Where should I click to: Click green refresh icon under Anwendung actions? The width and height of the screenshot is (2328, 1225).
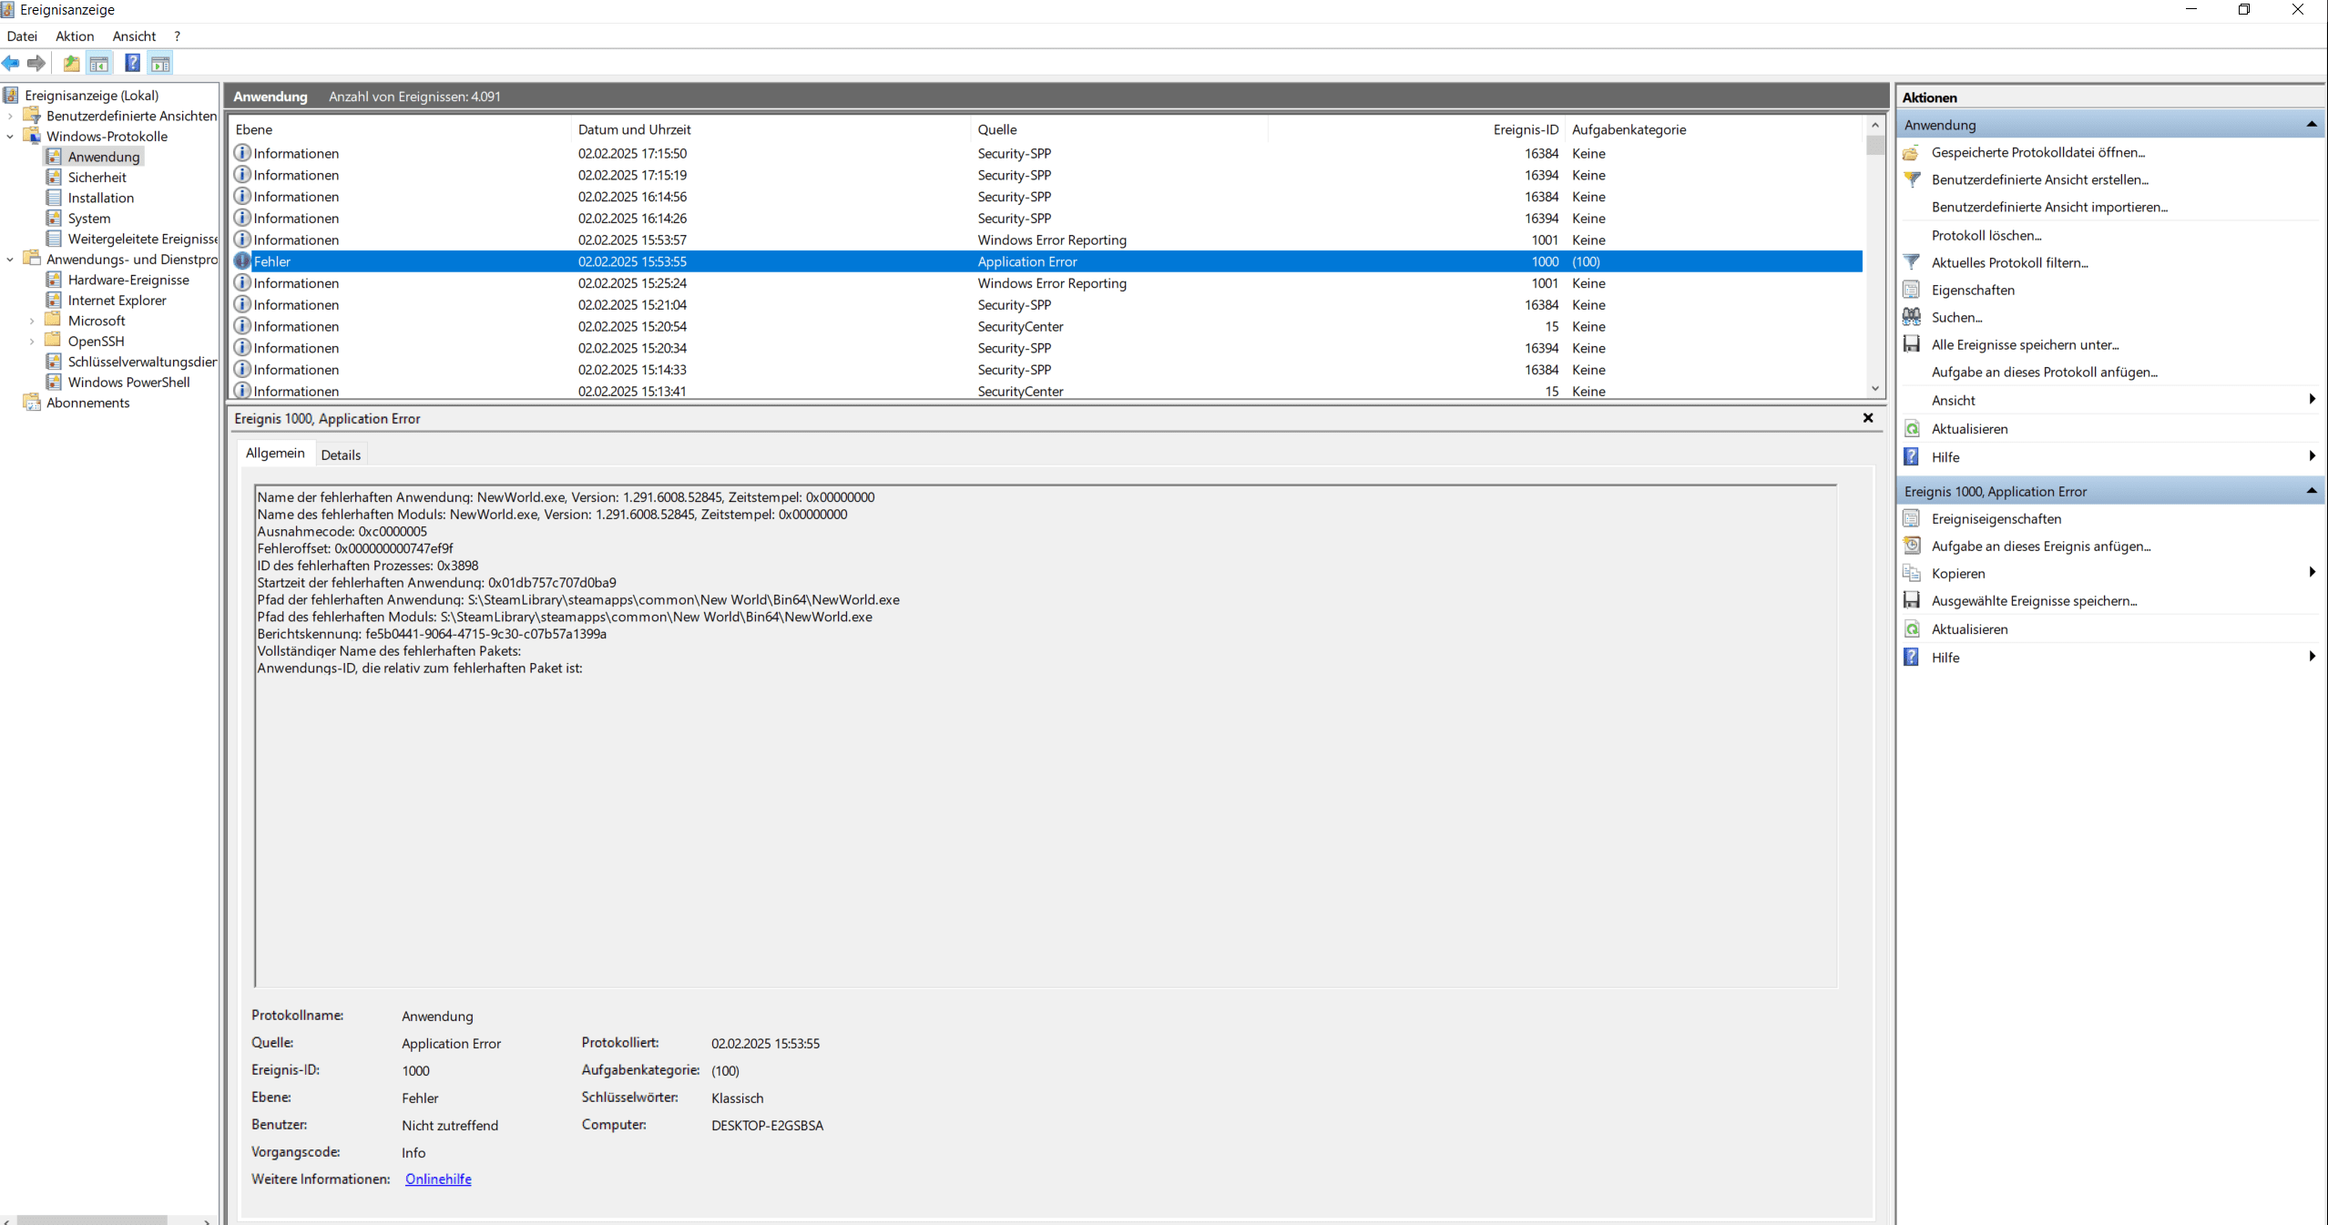[x=1912, y=428]
